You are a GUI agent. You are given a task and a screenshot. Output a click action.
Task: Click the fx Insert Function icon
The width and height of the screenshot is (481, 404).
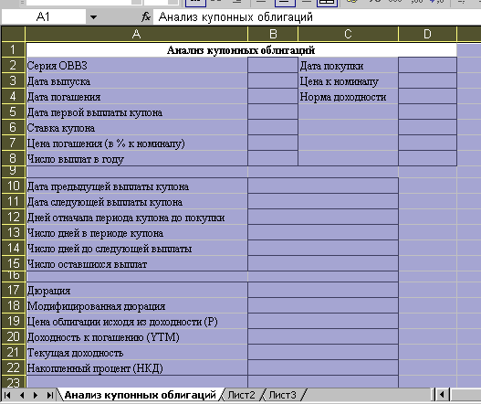[146, 16]
